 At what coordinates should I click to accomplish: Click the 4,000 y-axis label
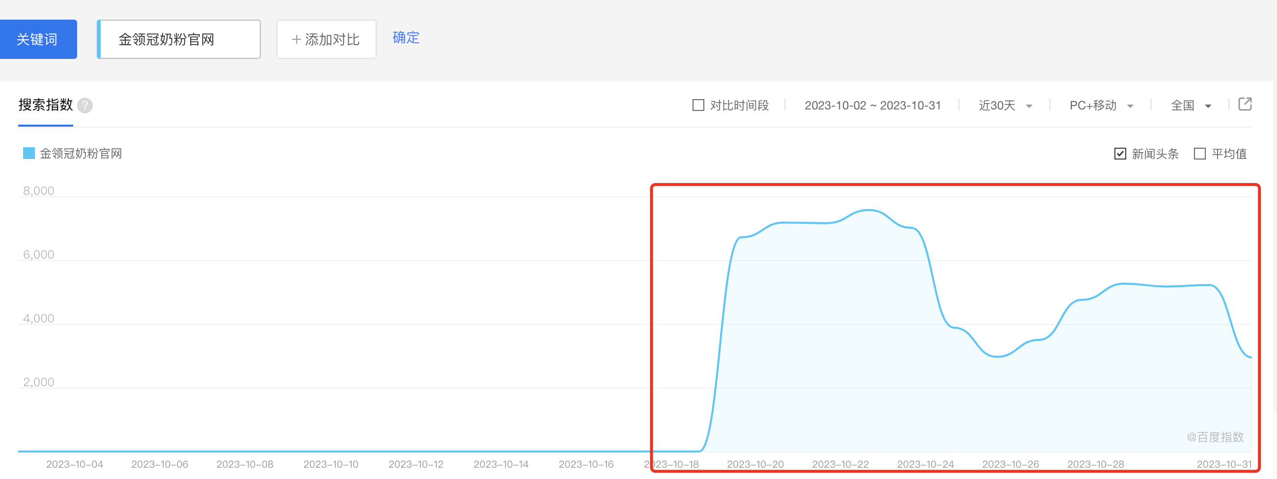click(38, 319)
